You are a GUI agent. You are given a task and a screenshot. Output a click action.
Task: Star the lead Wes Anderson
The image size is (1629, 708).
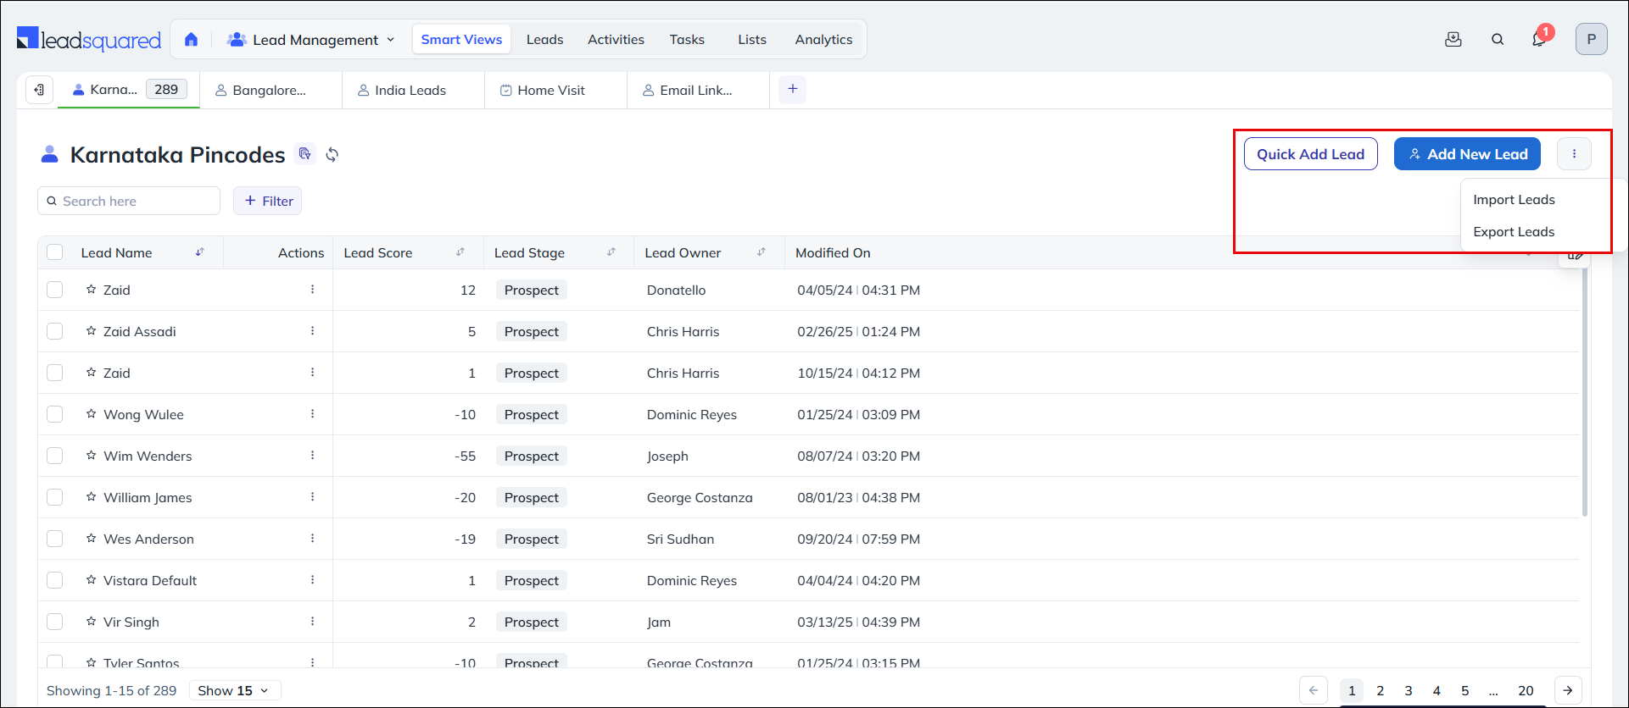[x=91, y=539]
